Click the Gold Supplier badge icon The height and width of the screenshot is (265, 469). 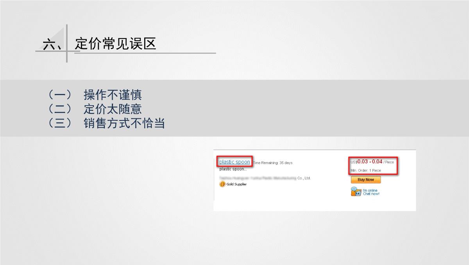pyautogui.click(x=222, y=184)
